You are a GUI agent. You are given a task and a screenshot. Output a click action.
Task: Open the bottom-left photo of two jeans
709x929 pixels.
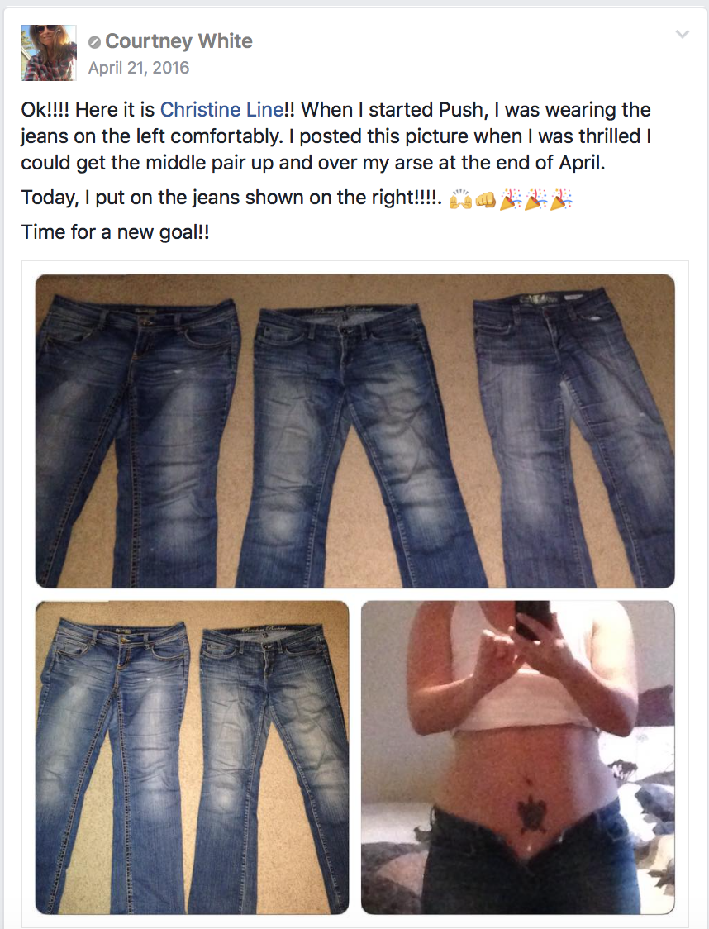192,758
